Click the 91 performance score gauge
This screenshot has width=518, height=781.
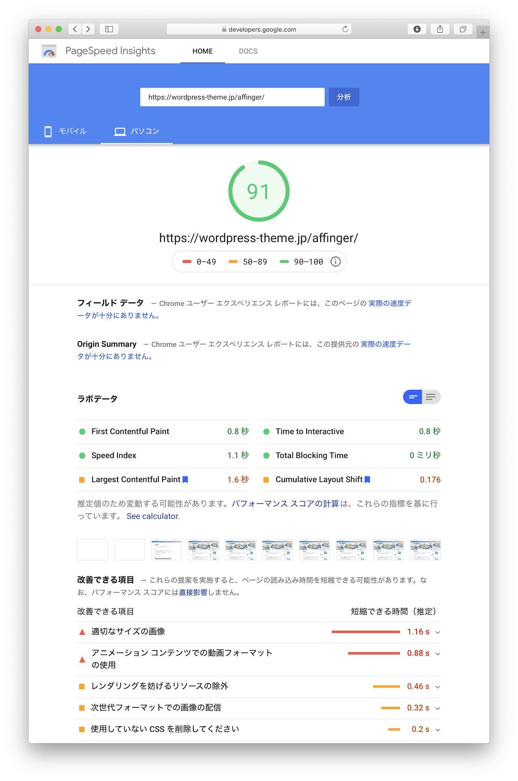click(x=259, y=191)
